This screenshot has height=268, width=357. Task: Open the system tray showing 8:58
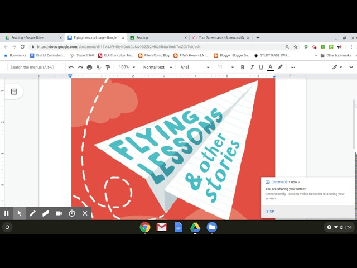click(339, 227)
